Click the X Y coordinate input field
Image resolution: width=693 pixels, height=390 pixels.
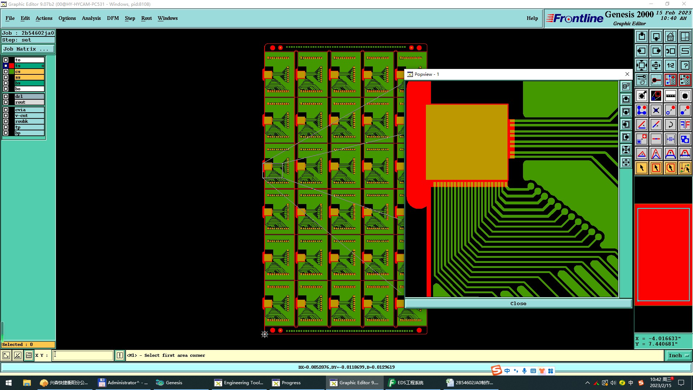click(x=83, y=355)
